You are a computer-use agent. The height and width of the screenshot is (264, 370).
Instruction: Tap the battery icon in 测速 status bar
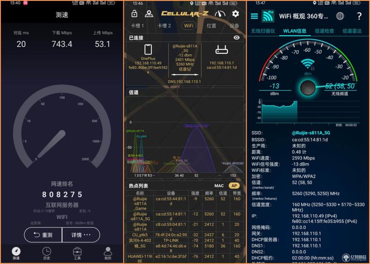tap(111, 3)
